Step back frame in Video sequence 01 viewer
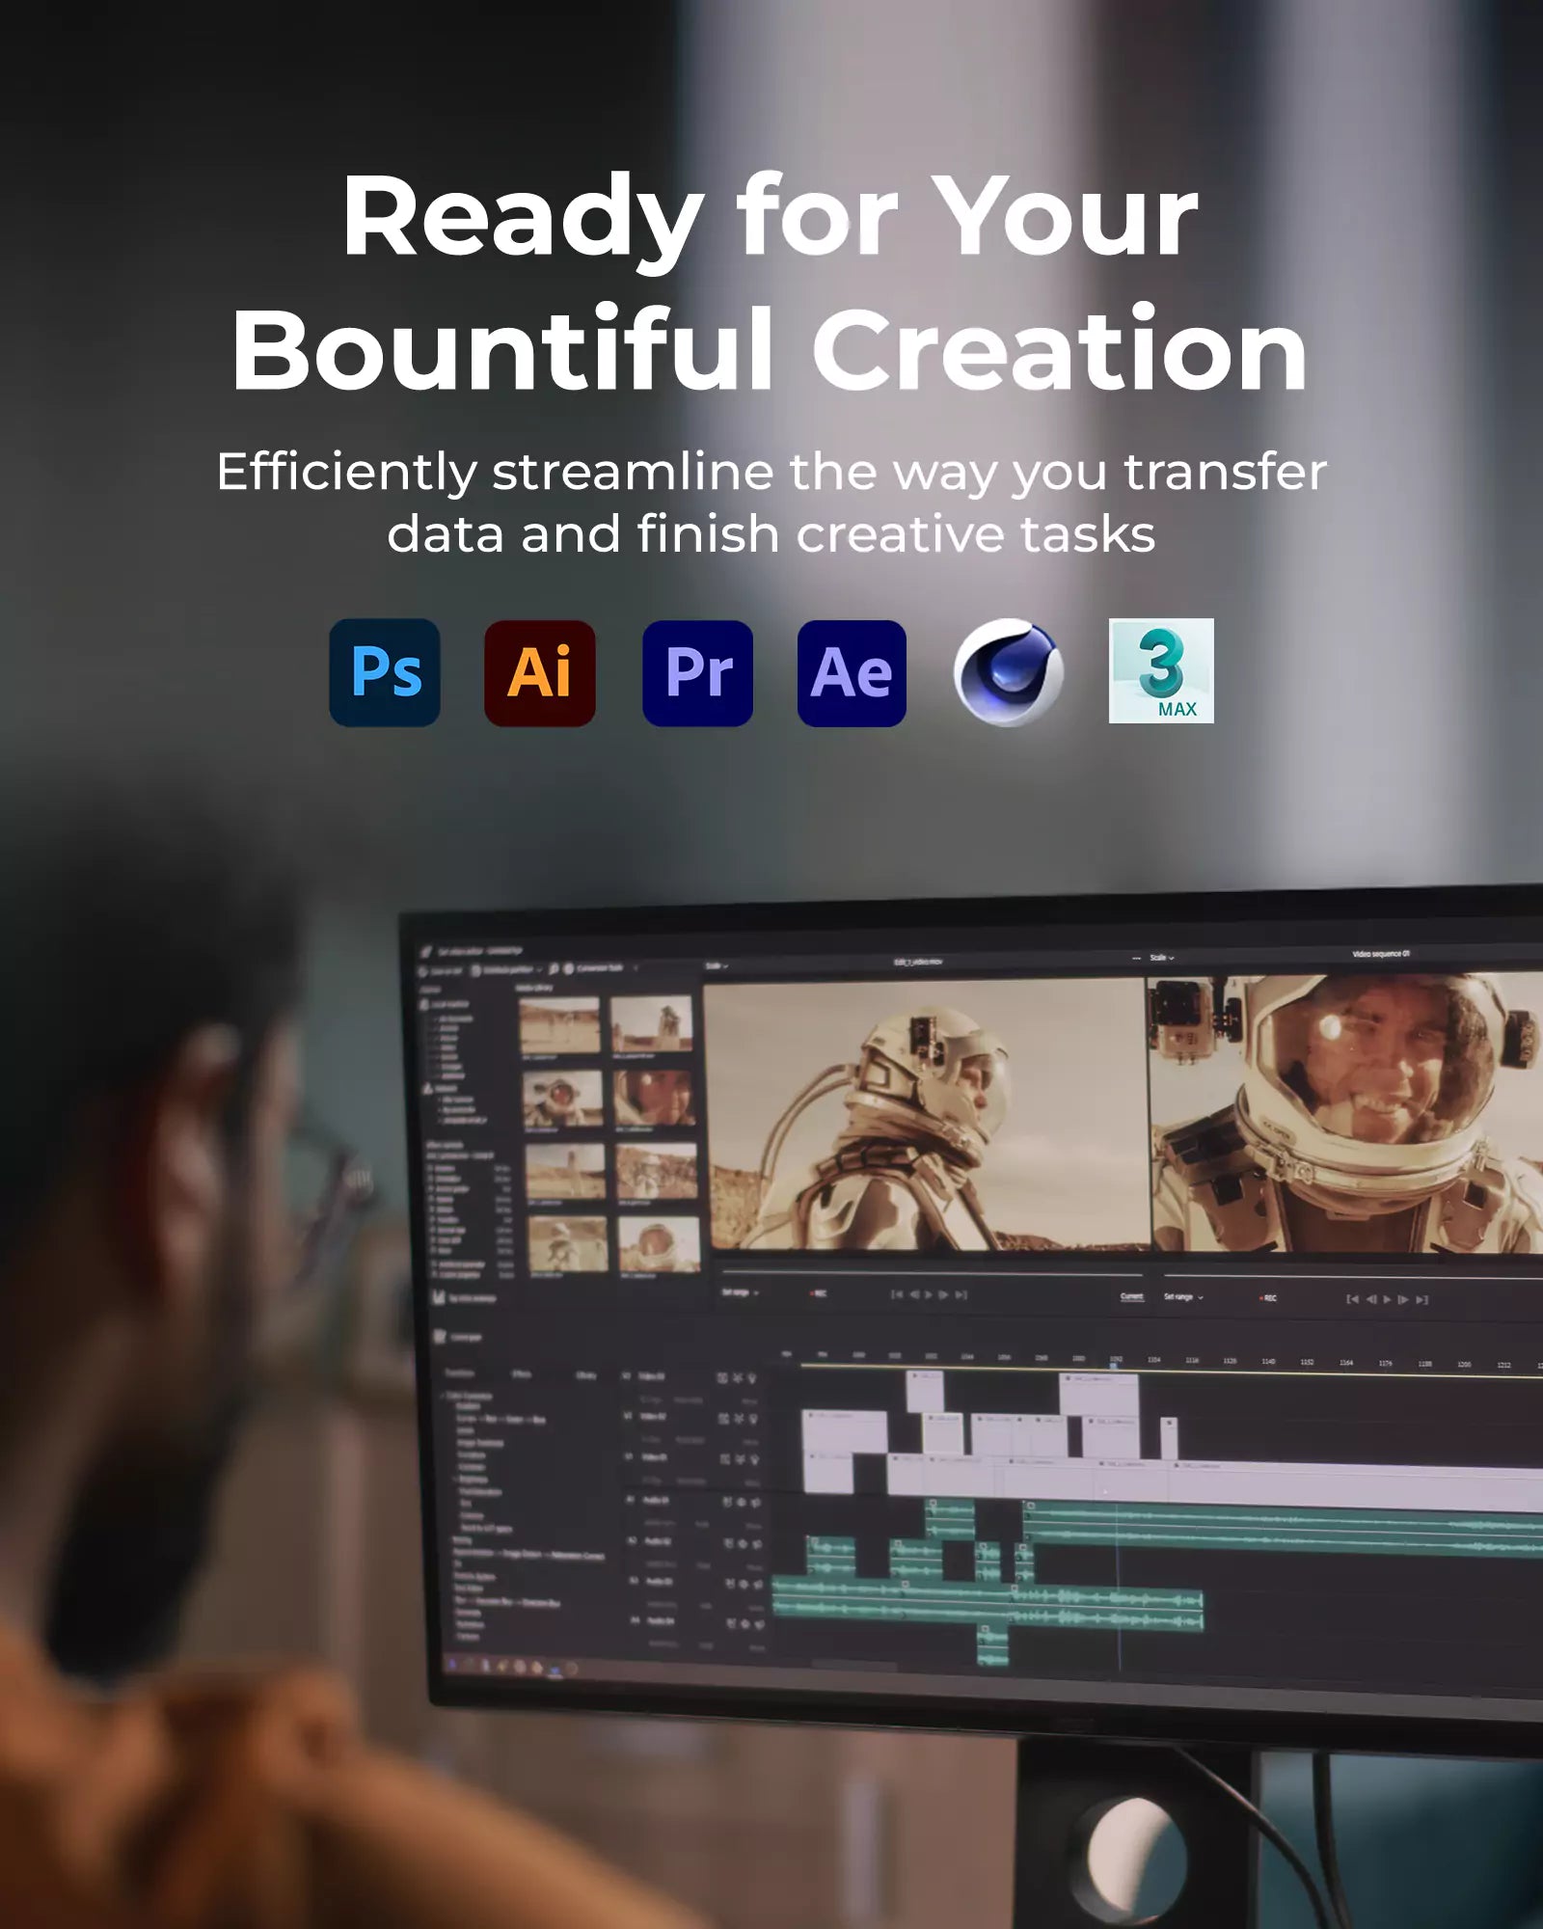This screenshot has height=1929, width=1543. [1370, 1299]
